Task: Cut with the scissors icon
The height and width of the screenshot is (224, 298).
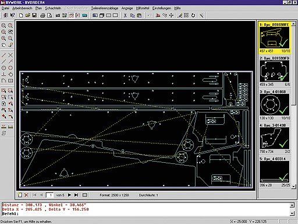Action: click(125, 15)
